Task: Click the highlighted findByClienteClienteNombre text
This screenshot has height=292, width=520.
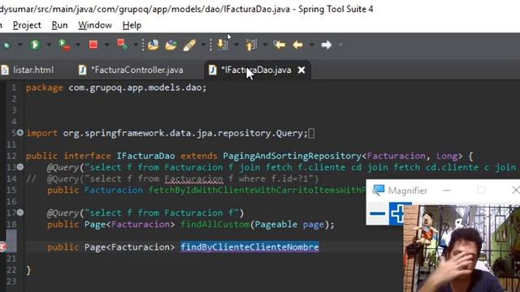Action: (249, 247)
